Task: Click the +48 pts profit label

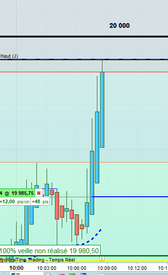Action: coord(40,202)
